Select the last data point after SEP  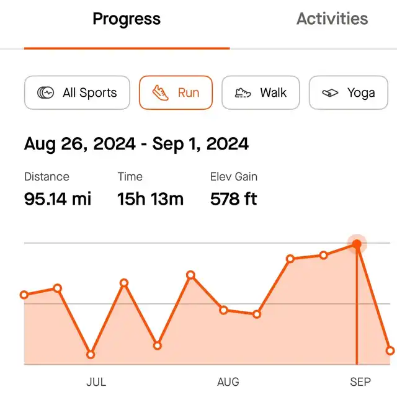pyautogui.click(x=390, y=350)
